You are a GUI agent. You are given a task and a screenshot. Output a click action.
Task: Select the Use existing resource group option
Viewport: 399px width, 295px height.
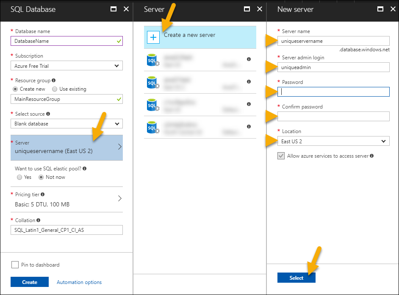pyautogui.click(x=55, y=89)
